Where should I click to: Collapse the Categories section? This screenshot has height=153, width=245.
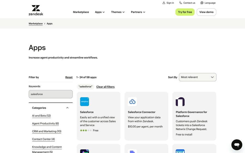[x=67, y=108]
